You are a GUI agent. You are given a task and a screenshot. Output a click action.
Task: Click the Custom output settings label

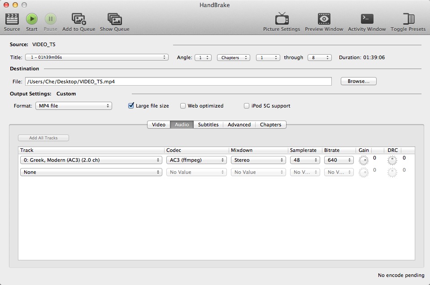(66, 94)
